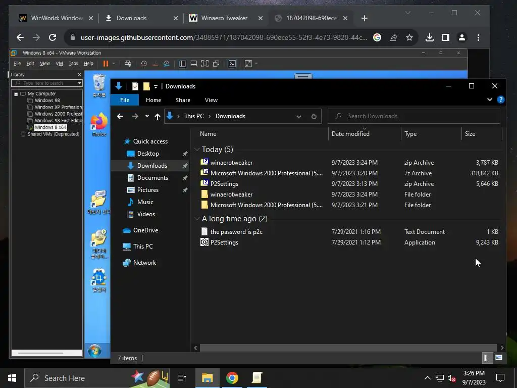Close the VMware Library panel
Image resolution: width=517 pixels, height=388 pixels.
[79, 75]
